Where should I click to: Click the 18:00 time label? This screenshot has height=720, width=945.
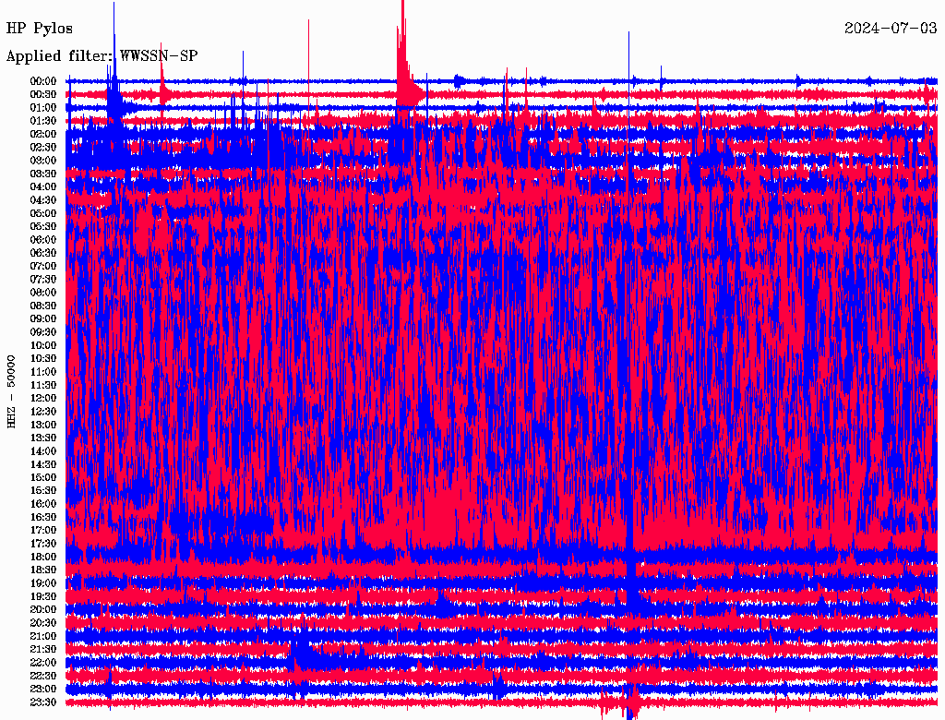coord(42,558)
